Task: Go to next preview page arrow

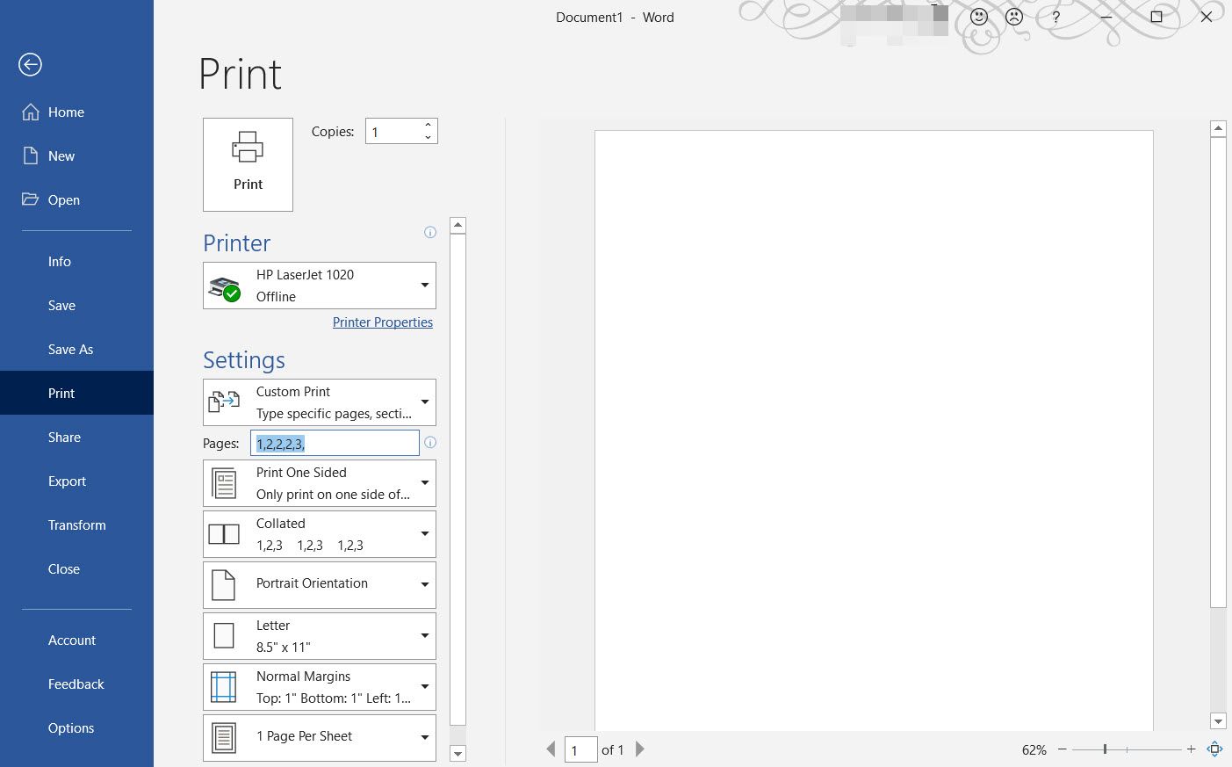Action: [x=640, y=749]
